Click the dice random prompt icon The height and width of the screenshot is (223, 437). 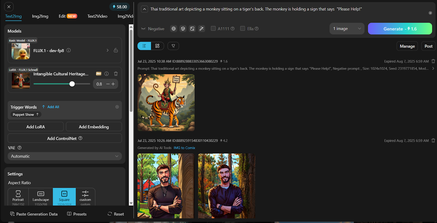coord(183,29)
